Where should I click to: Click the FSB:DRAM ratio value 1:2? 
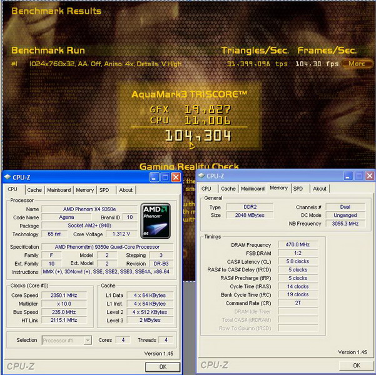click(298, 252)
